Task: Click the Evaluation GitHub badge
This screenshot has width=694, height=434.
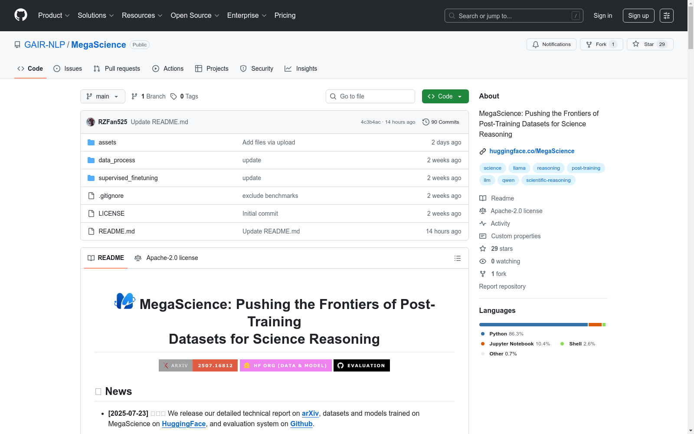Action: point(362,365)
